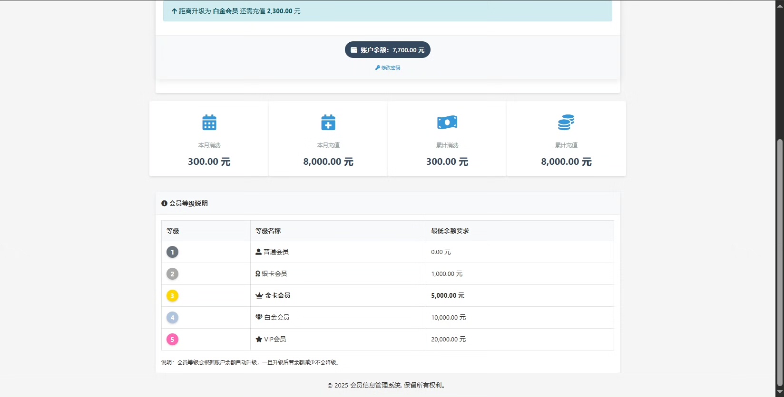Click the scroll down arrow of scrollbar
784x397 pixels.
(x=779, y=392)
